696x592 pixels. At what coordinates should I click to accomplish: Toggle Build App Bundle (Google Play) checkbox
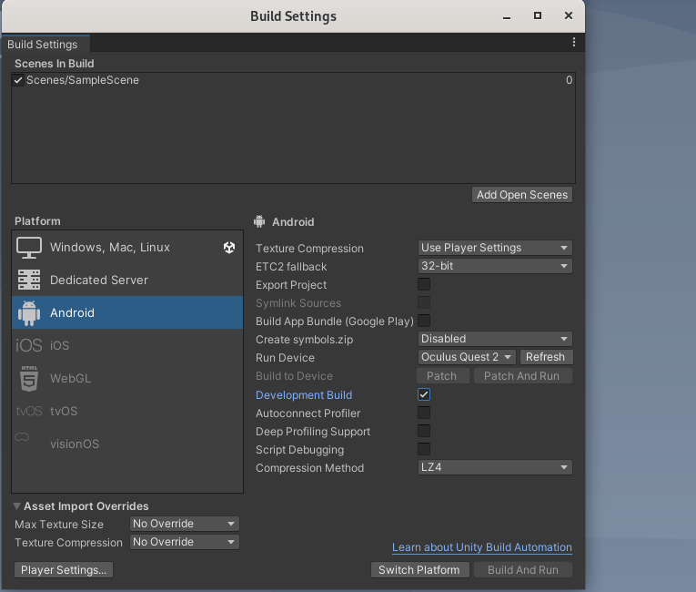coord(424,322)
